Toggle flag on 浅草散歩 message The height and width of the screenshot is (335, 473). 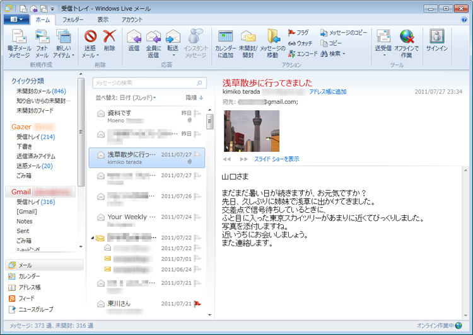coord(197,154)
